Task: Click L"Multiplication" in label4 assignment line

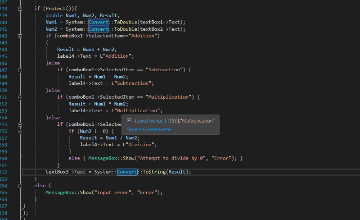Action: (136, 111)
